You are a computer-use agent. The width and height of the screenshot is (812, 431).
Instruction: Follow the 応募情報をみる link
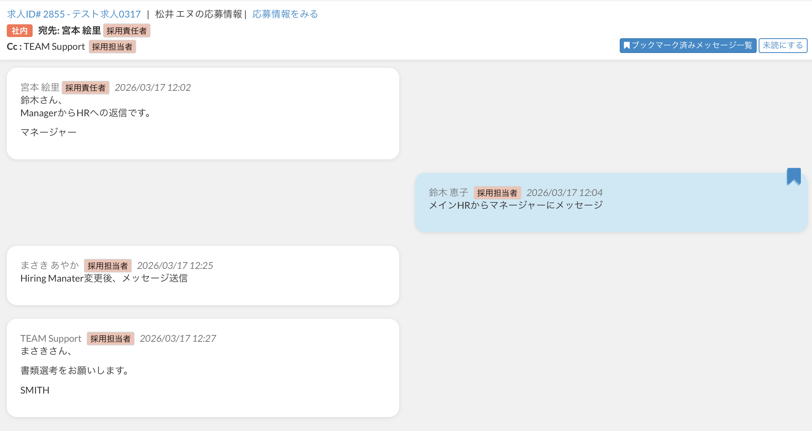[285, 14]
